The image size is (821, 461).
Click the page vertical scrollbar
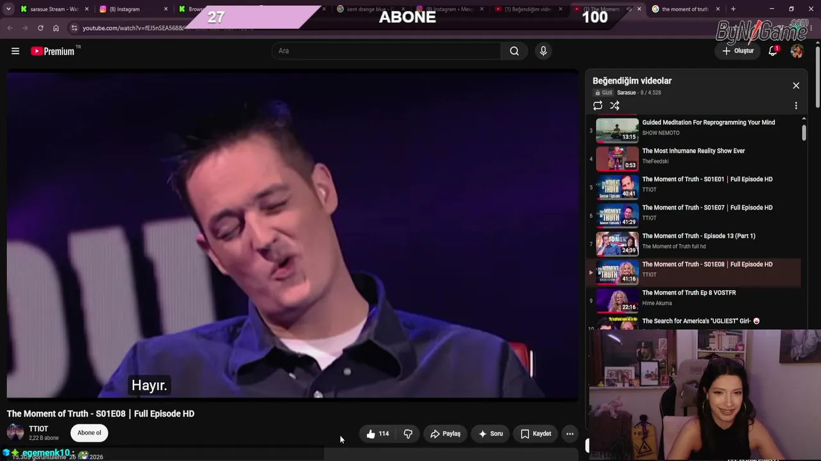click(817, 76)
